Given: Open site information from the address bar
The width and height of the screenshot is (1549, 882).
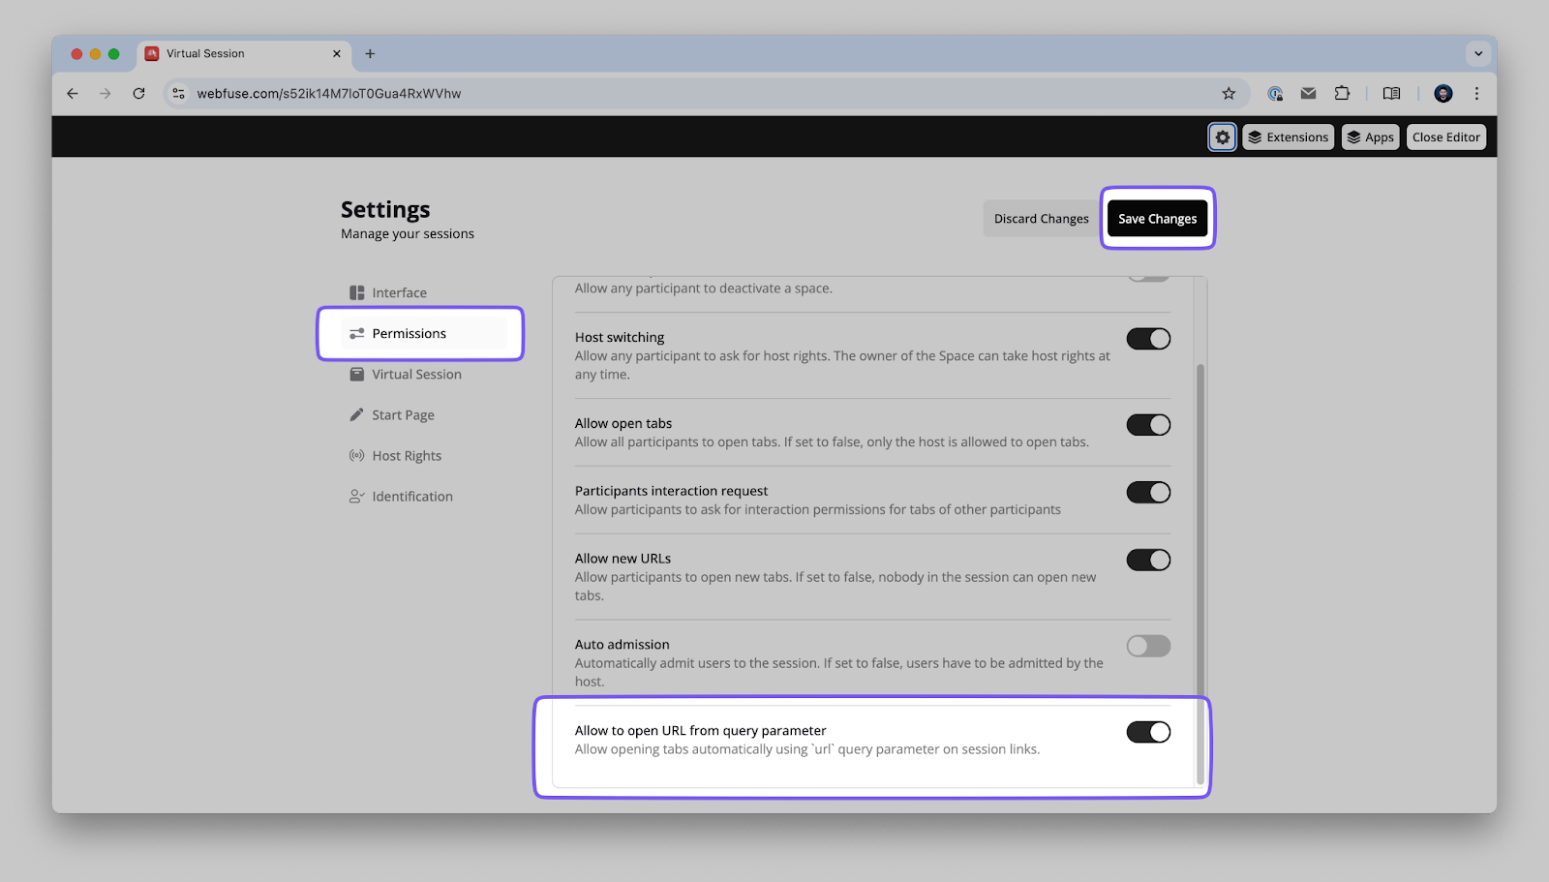Looking at the screenshot, I should 178,93.
